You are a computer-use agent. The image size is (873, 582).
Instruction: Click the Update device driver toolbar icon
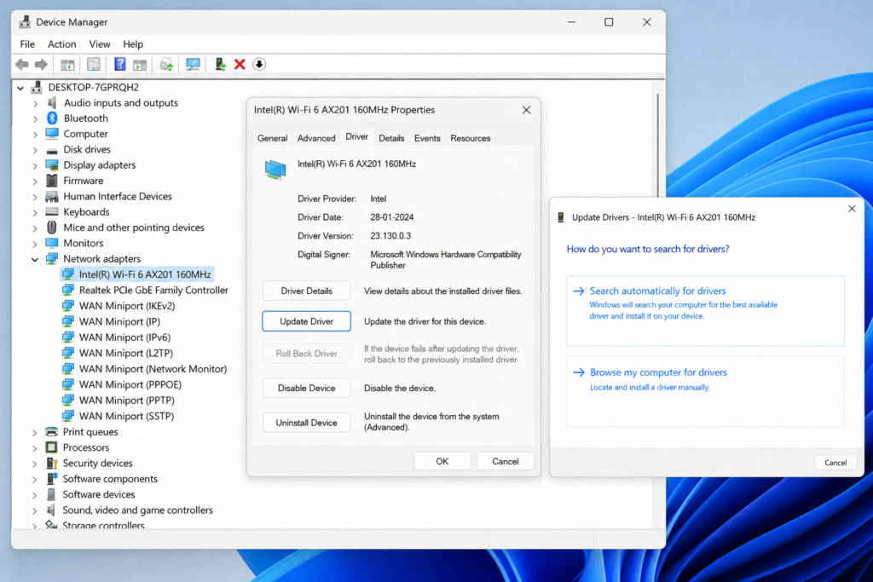166,65
